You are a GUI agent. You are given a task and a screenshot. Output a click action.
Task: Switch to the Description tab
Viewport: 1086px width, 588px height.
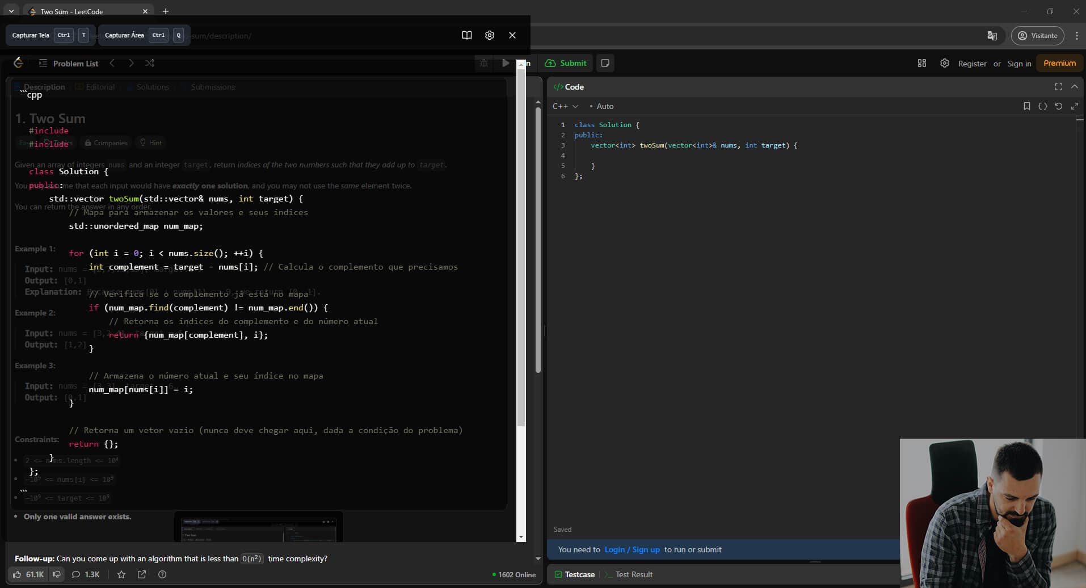click(x=40, y=87)
